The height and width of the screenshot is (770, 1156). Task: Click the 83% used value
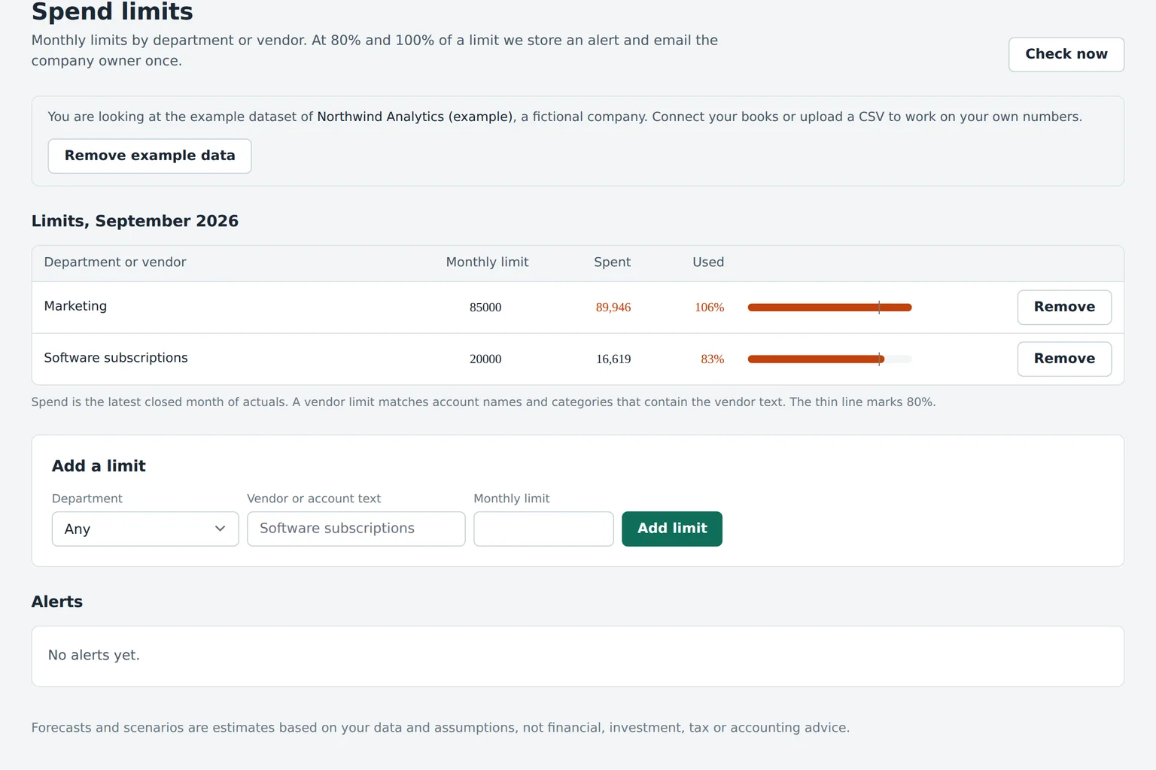pos(713,359)
